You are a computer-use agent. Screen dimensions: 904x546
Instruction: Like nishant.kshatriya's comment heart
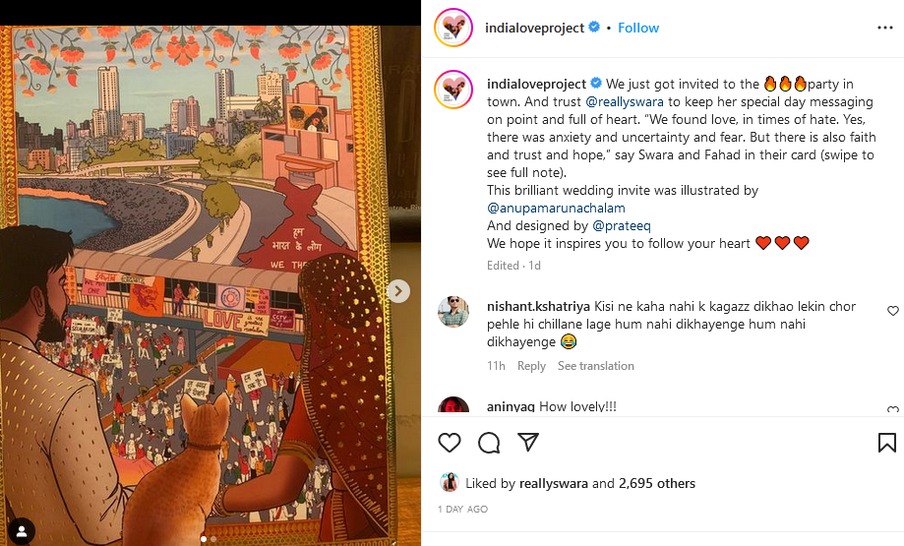893,311
